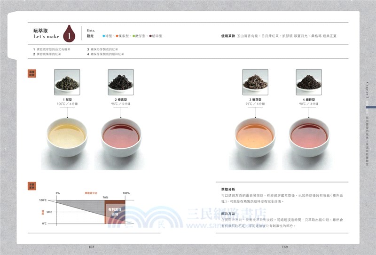Click the red tea cup under 2 條索型
Screen dimensions: 376x255
(x=121, y=137)
